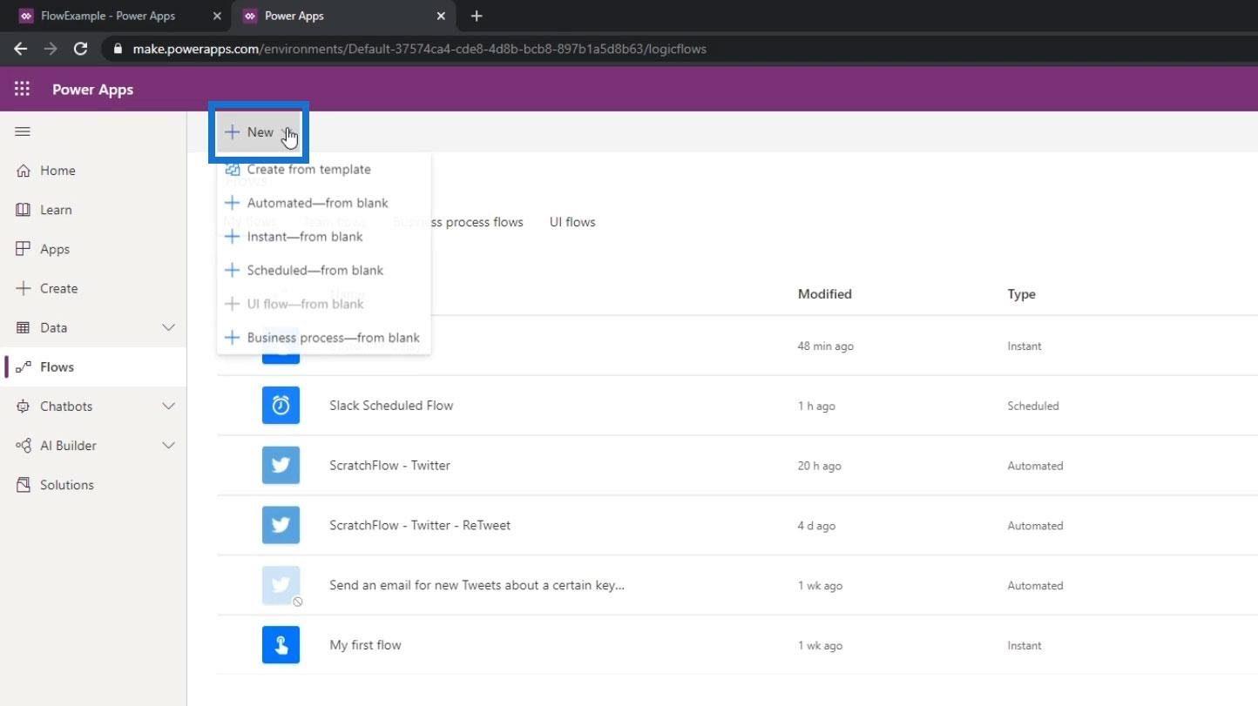The height and width of the screenshot is (706, 1258).
Task: Close the FlowExample - Power Apps tab
Action: pyautogui.click(x=217, y=16)
